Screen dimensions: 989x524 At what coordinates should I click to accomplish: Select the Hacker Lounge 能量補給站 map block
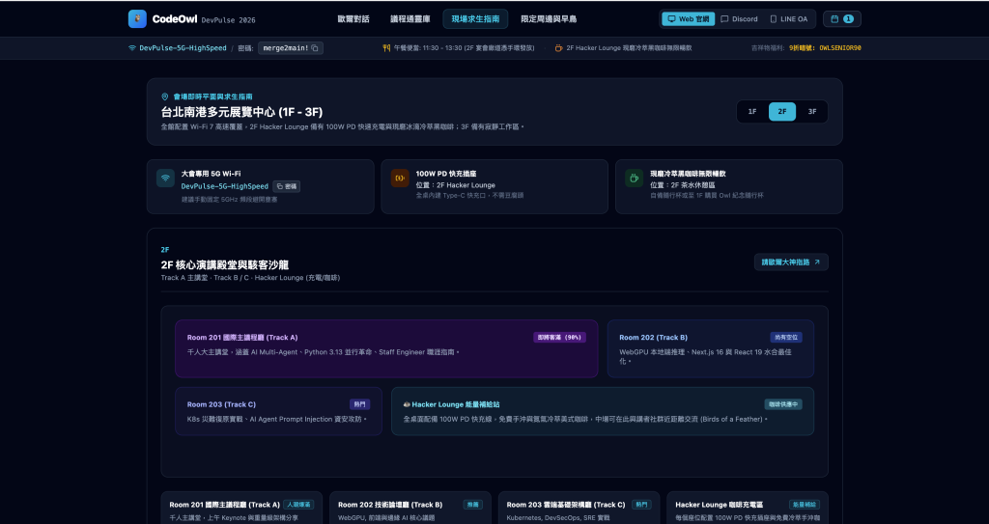click(x=603, y=411)
